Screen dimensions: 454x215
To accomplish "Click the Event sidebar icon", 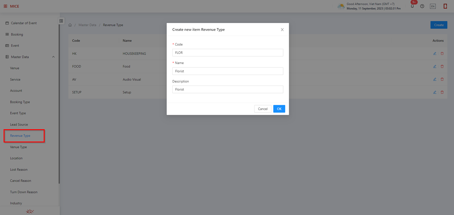I will point(7,46).
